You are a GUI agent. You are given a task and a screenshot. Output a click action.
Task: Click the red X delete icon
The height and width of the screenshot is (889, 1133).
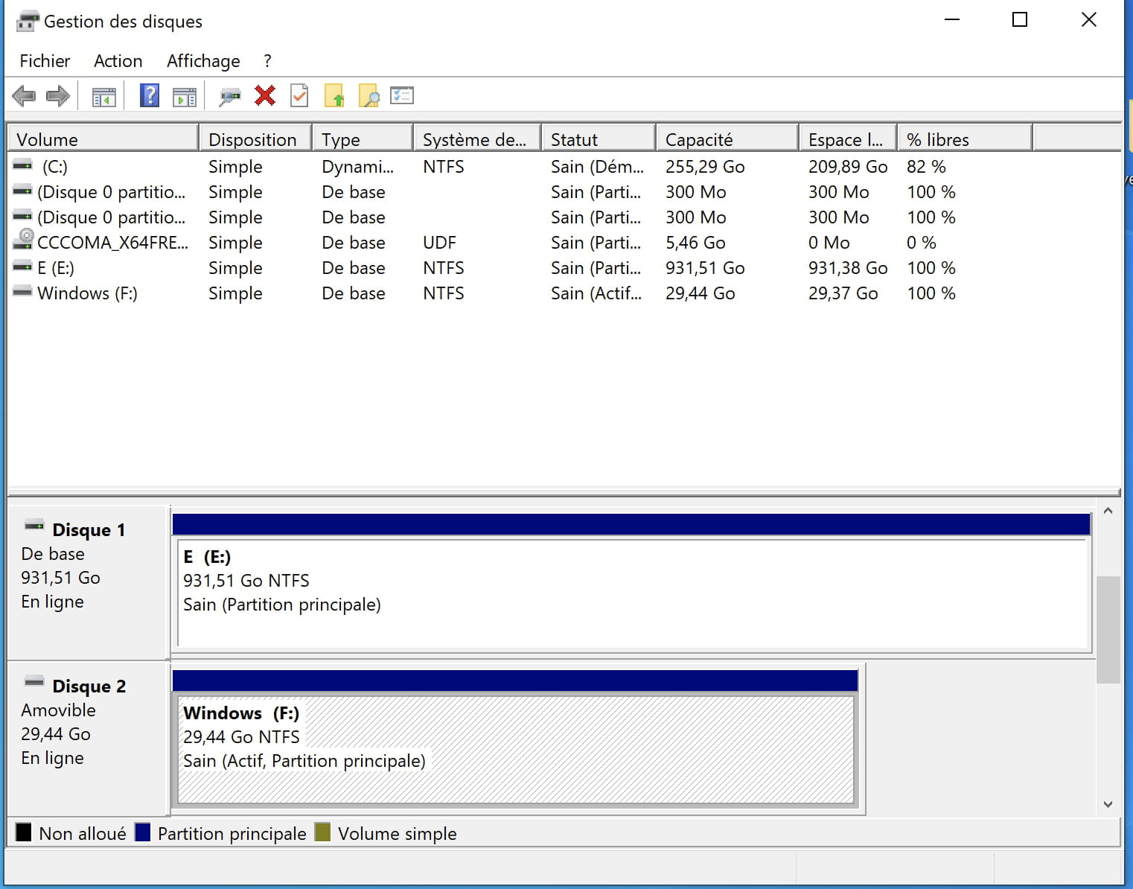265,96
